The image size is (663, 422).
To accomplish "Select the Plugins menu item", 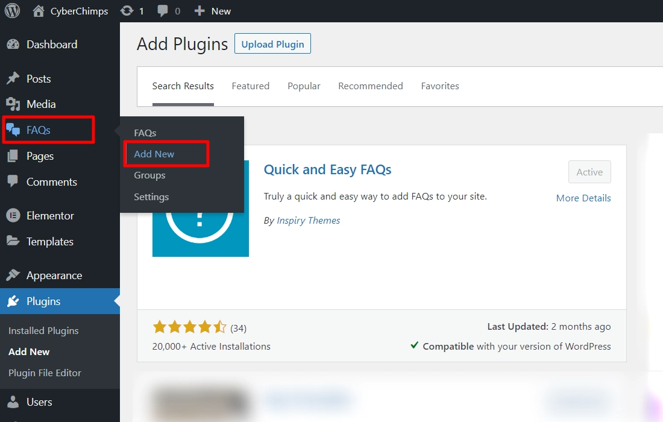I will [60, 301].
